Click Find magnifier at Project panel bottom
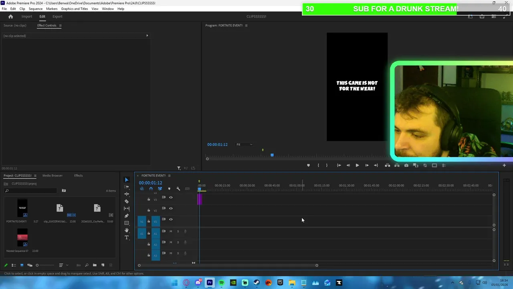Screen dimensions: 513x289 [87, 265]
